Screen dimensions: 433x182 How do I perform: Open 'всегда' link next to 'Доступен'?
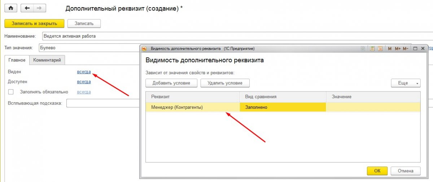point(84,82)
